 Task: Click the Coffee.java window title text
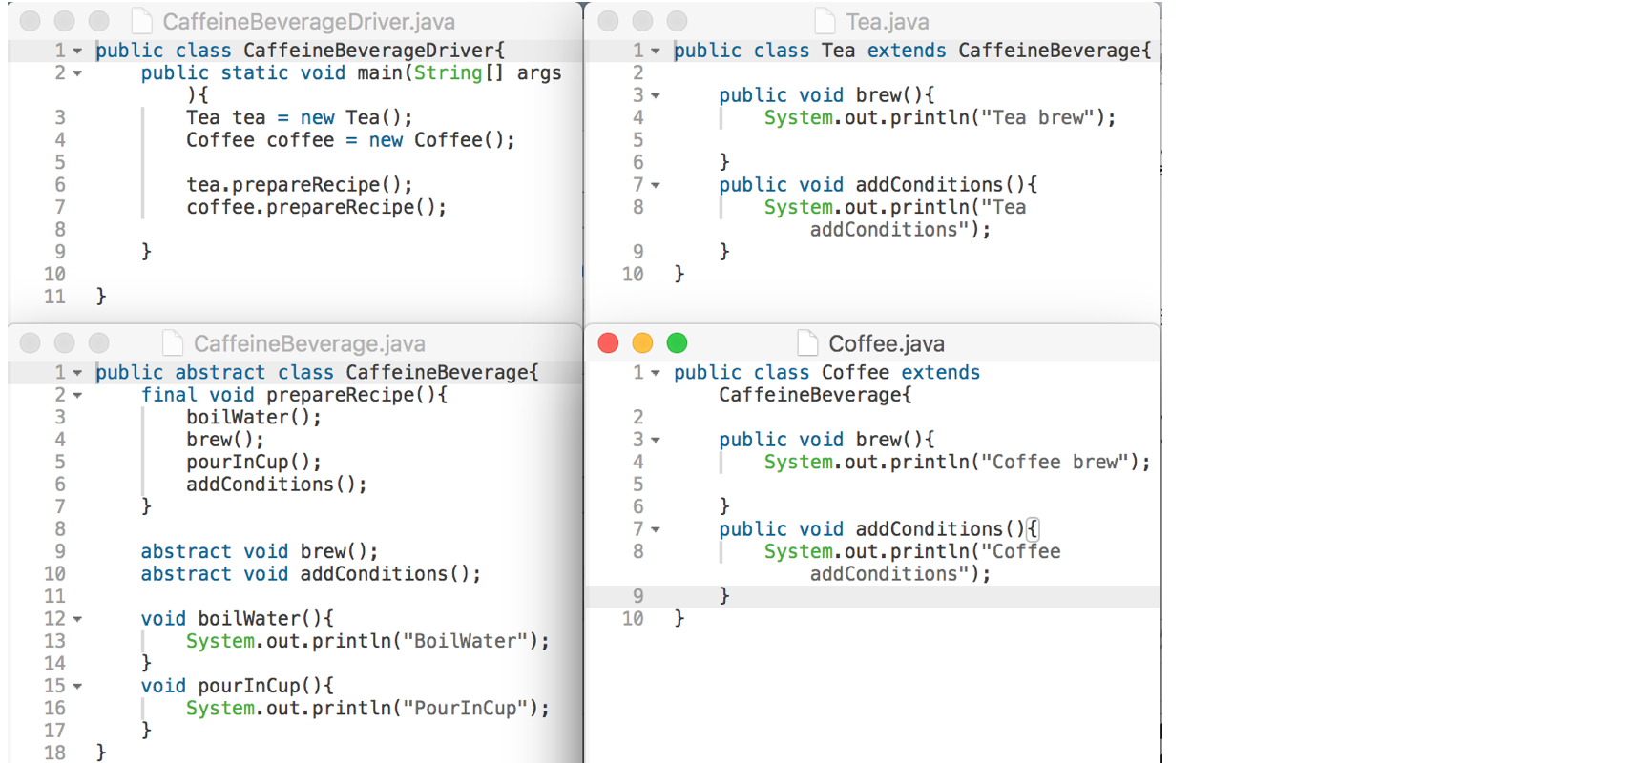(887, 343)
